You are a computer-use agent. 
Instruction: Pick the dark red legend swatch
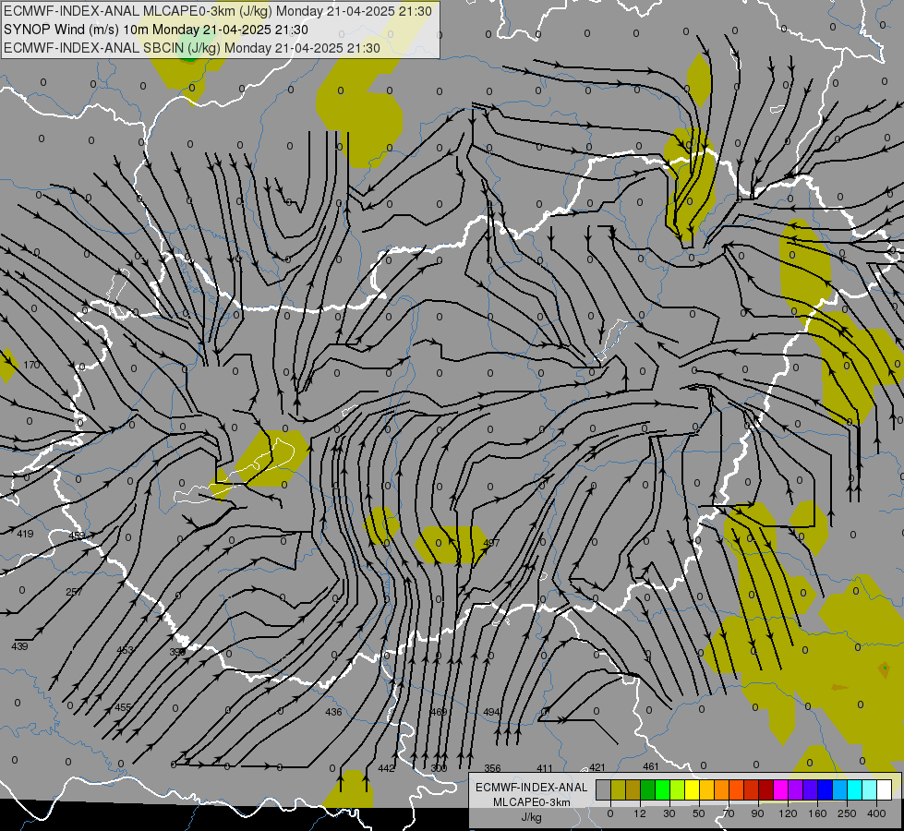point(766,789)
